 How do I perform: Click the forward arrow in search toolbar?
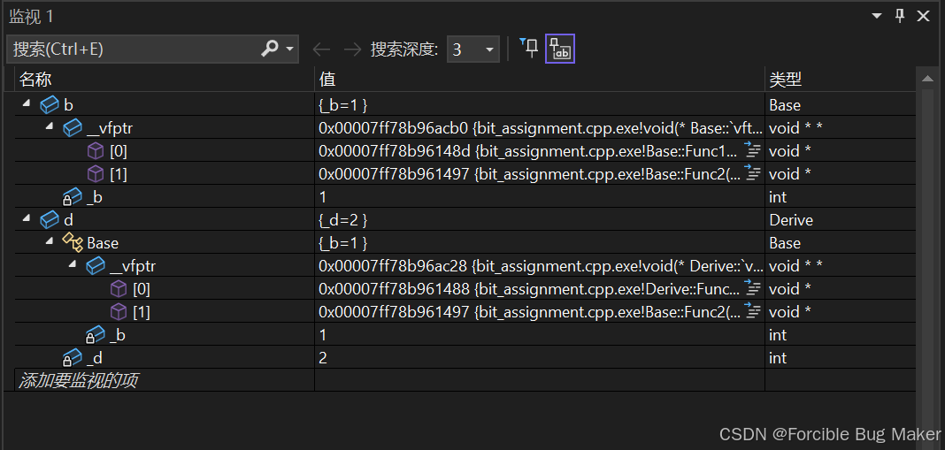coord(352,50)
